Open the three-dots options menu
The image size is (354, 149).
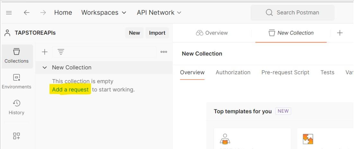pos(164,52)
